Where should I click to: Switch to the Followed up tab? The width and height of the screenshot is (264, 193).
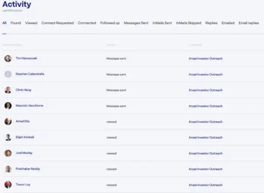click(x=110, y=23)
